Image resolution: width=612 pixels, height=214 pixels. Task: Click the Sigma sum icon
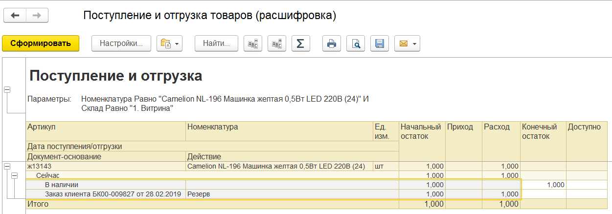coord(301,43)
